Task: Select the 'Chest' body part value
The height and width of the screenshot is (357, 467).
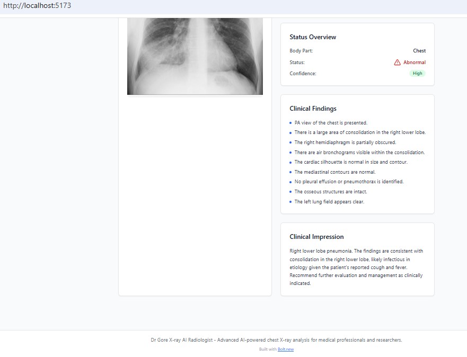Action: [x=419, y=51]
